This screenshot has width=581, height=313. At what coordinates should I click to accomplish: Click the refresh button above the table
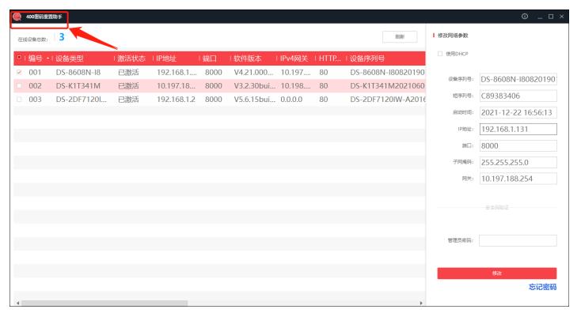pos(400,36)
